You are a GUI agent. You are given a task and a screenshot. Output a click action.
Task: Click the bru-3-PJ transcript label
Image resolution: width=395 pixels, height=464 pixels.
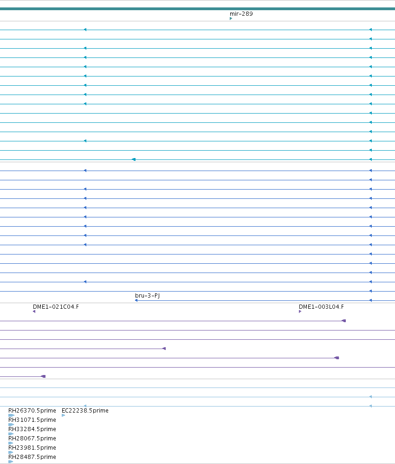pyautogui.click(x=147, y=295)
